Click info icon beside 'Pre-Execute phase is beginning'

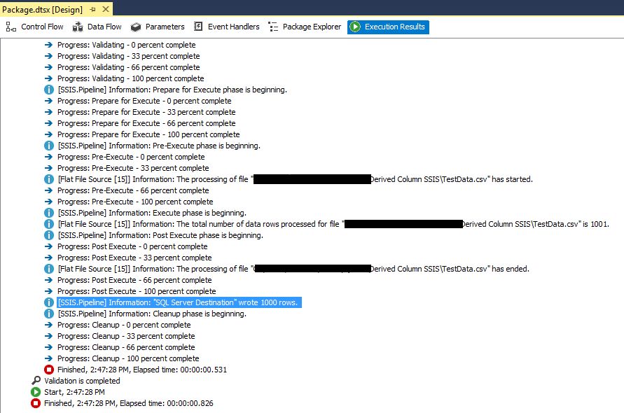click(x=49, y=146)
